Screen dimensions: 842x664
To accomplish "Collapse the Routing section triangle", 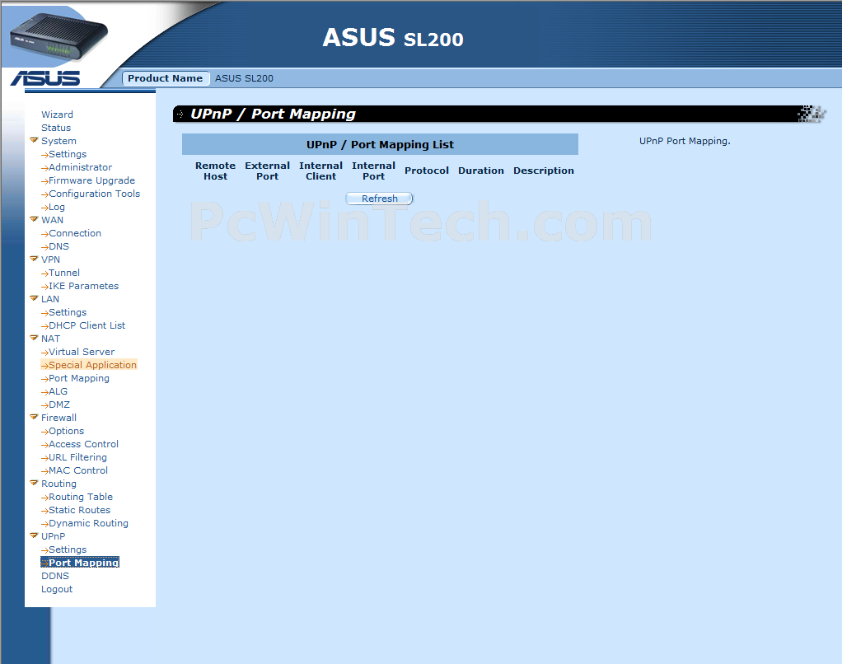I will click(x=34, y=483).
